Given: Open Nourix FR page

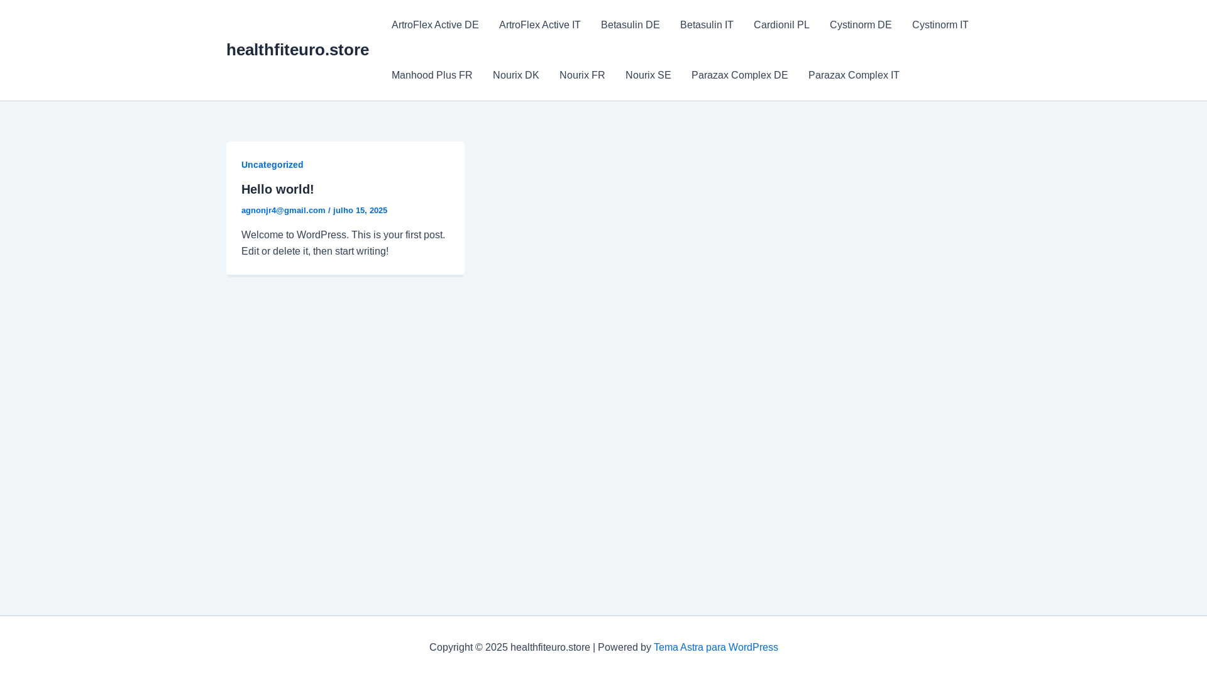Looking at the screenshot, I should point(582,75).
